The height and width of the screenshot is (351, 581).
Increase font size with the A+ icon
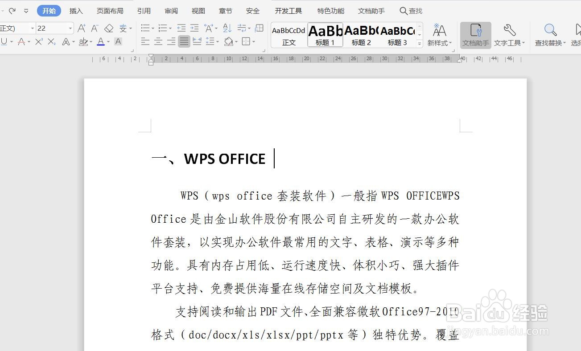(x=82, y=29)
